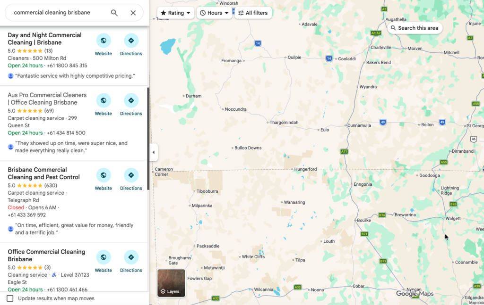
Task: Open the Rating filter dropdown
Action: tap(176, 13)
